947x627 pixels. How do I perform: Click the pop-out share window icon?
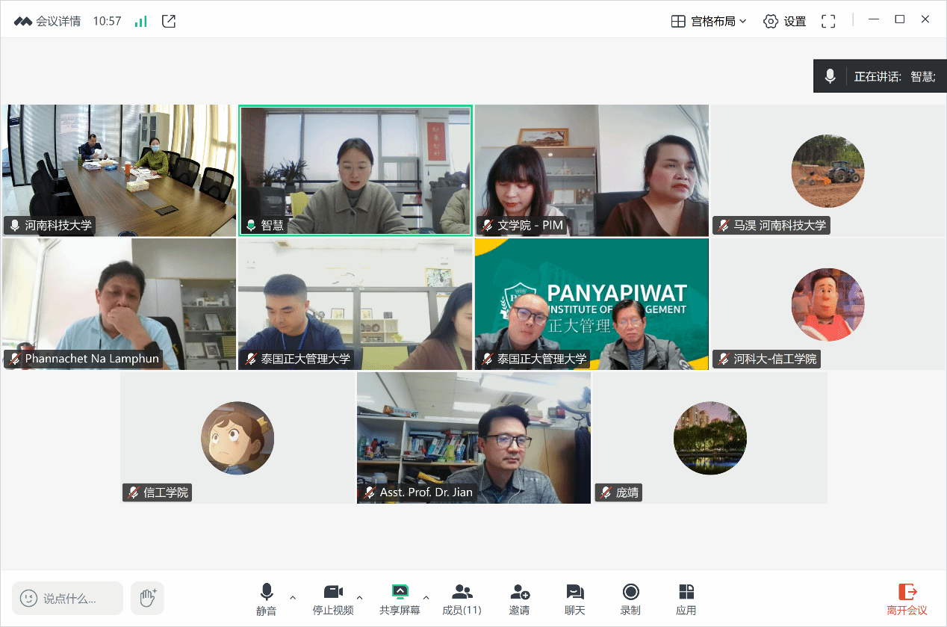(x=169, y=22)
